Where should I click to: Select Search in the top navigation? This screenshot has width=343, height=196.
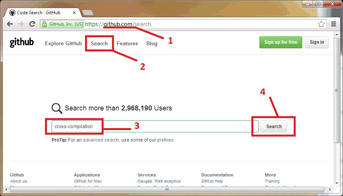[x=99, y=43]
